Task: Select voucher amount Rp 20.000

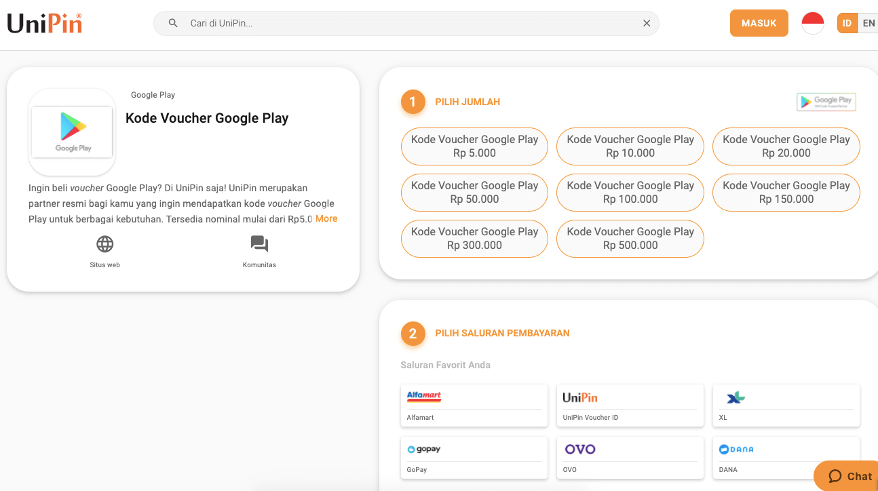Action: coord(786,146)
